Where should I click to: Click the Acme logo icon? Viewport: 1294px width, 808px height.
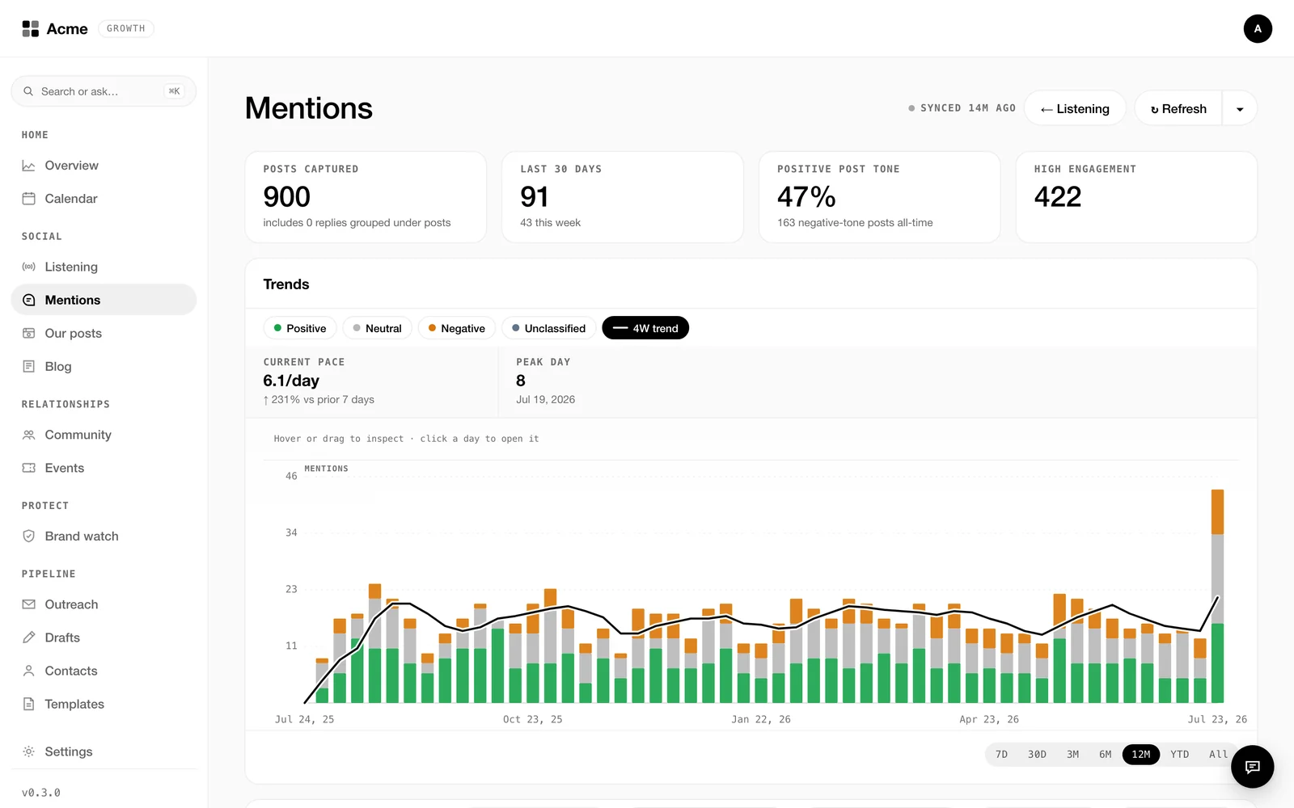point(31,29)
